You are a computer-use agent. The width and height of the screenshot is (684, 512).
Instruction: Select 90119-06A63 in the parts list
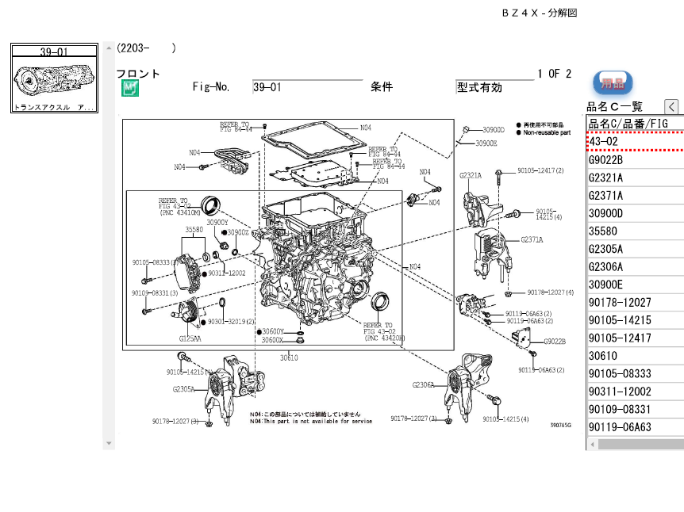[x=636, y=427]
